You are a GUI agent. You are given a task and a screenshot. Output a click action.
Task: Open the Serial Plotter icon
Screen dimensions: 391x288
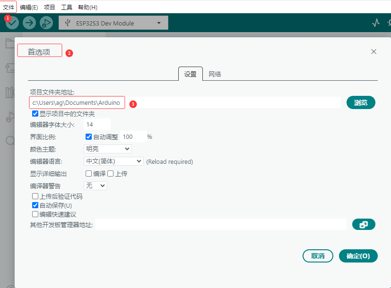click(x=376, y=23)
